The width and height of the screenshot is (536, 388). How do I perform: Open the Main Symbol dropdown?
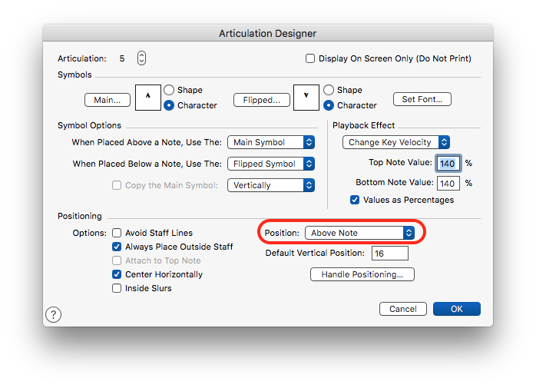coord(271,142)
